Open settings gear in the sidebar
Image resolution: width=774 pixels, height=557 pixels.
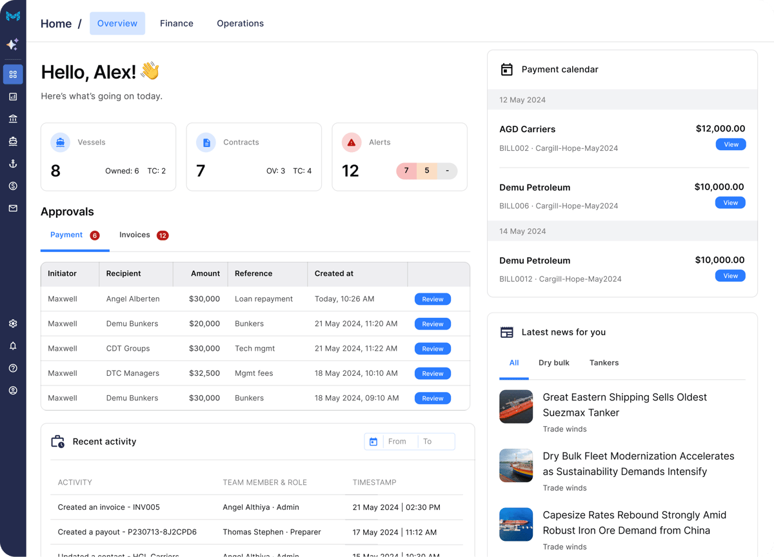click(13, 324)
